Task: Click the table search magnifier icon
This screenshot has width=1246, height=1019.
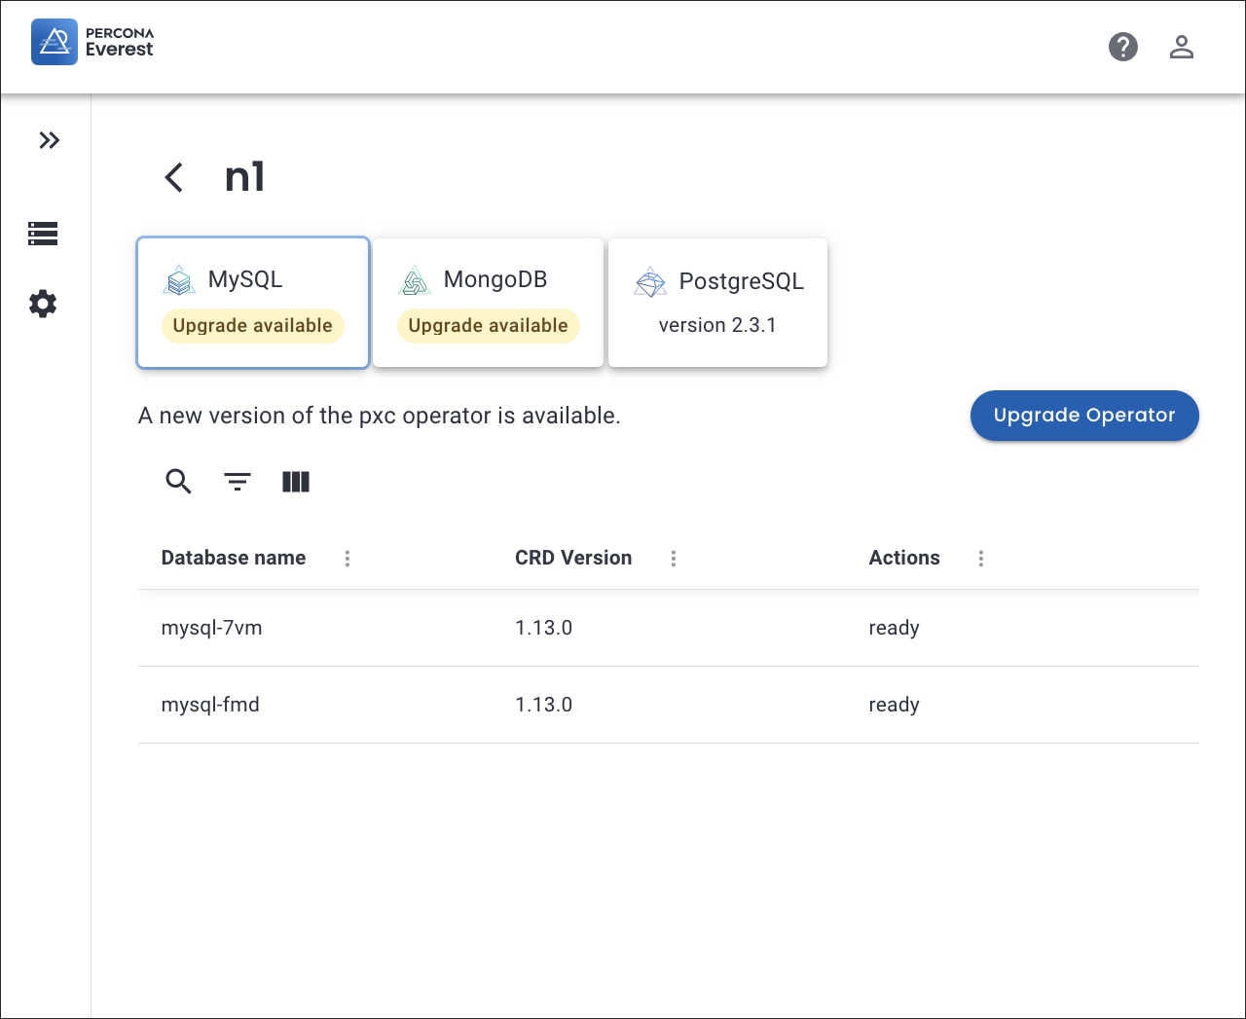Action: [178, 482]
